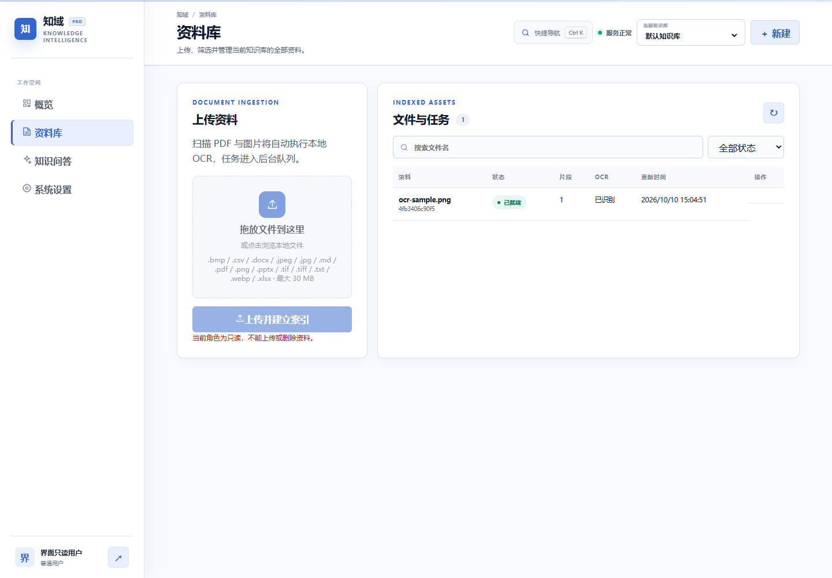Screen dimensions: 832x578
Task: Go to 知识问答
Action: click(72, 161)
